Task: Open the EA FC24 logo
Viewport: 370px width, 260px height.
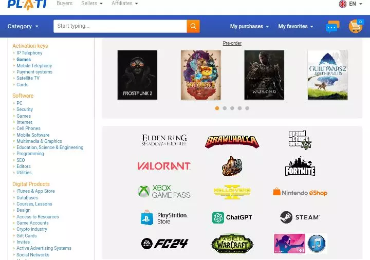Action: 164,244
